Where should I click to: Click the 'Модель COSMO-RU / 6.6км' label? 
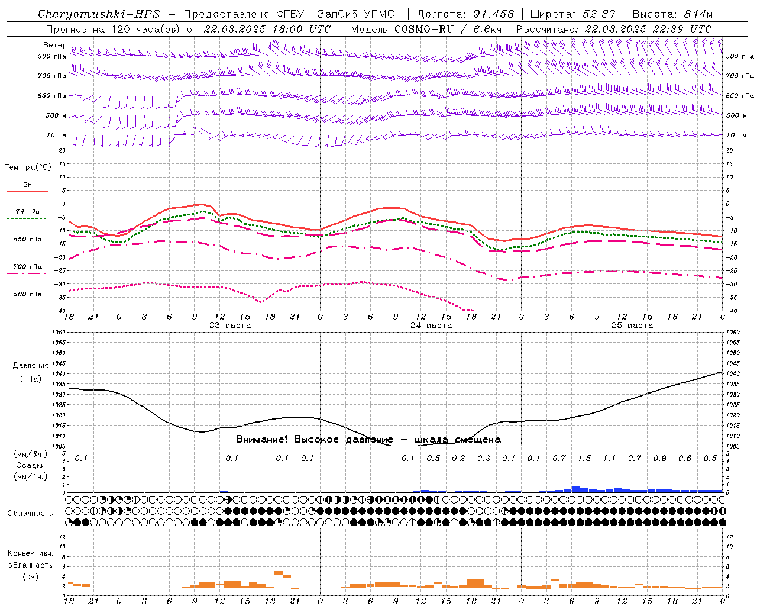click(426, 29)
